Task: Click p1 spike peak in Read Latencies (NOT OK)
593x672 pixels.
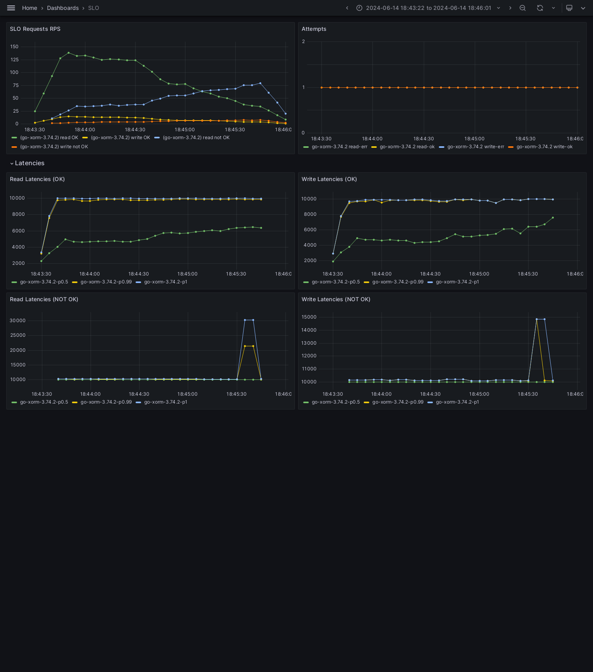Action: pyautogui.click(x=245, y=320)
